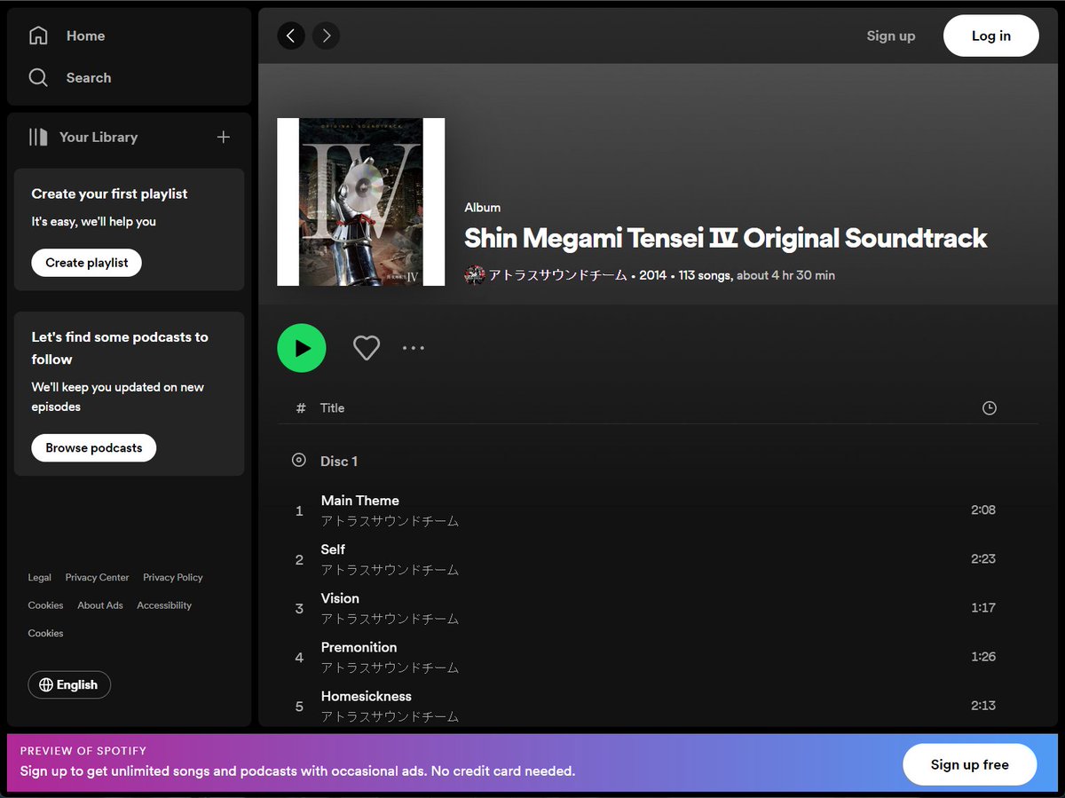1065x798 pixels.
Task: Click the 2:08 duration
Action: (x=983, y=510)
